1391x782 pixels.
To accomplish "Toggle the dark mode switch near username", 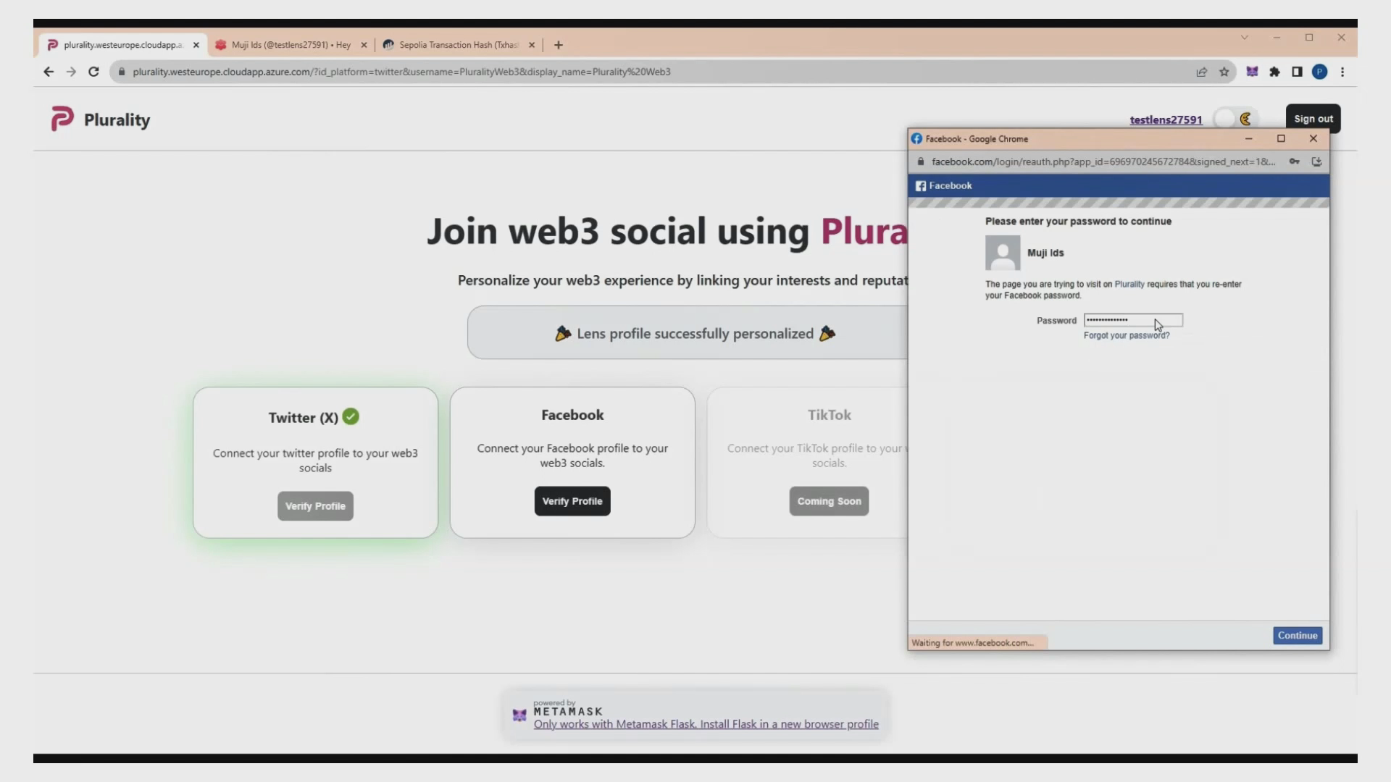I will (1235, 119).
